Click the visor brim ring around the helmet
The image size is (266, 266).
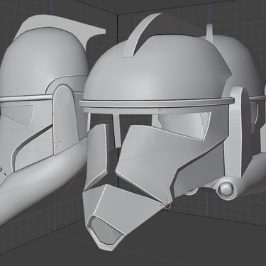(156, 103)
